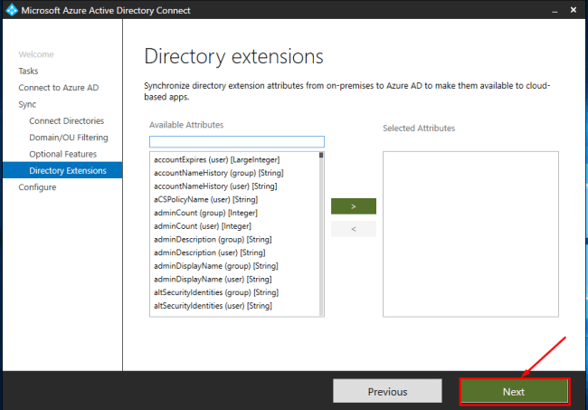588x410 pixels.
Task: Close the Azure AD Connect window
Action: pyautogui.click(x=574, y=10)
